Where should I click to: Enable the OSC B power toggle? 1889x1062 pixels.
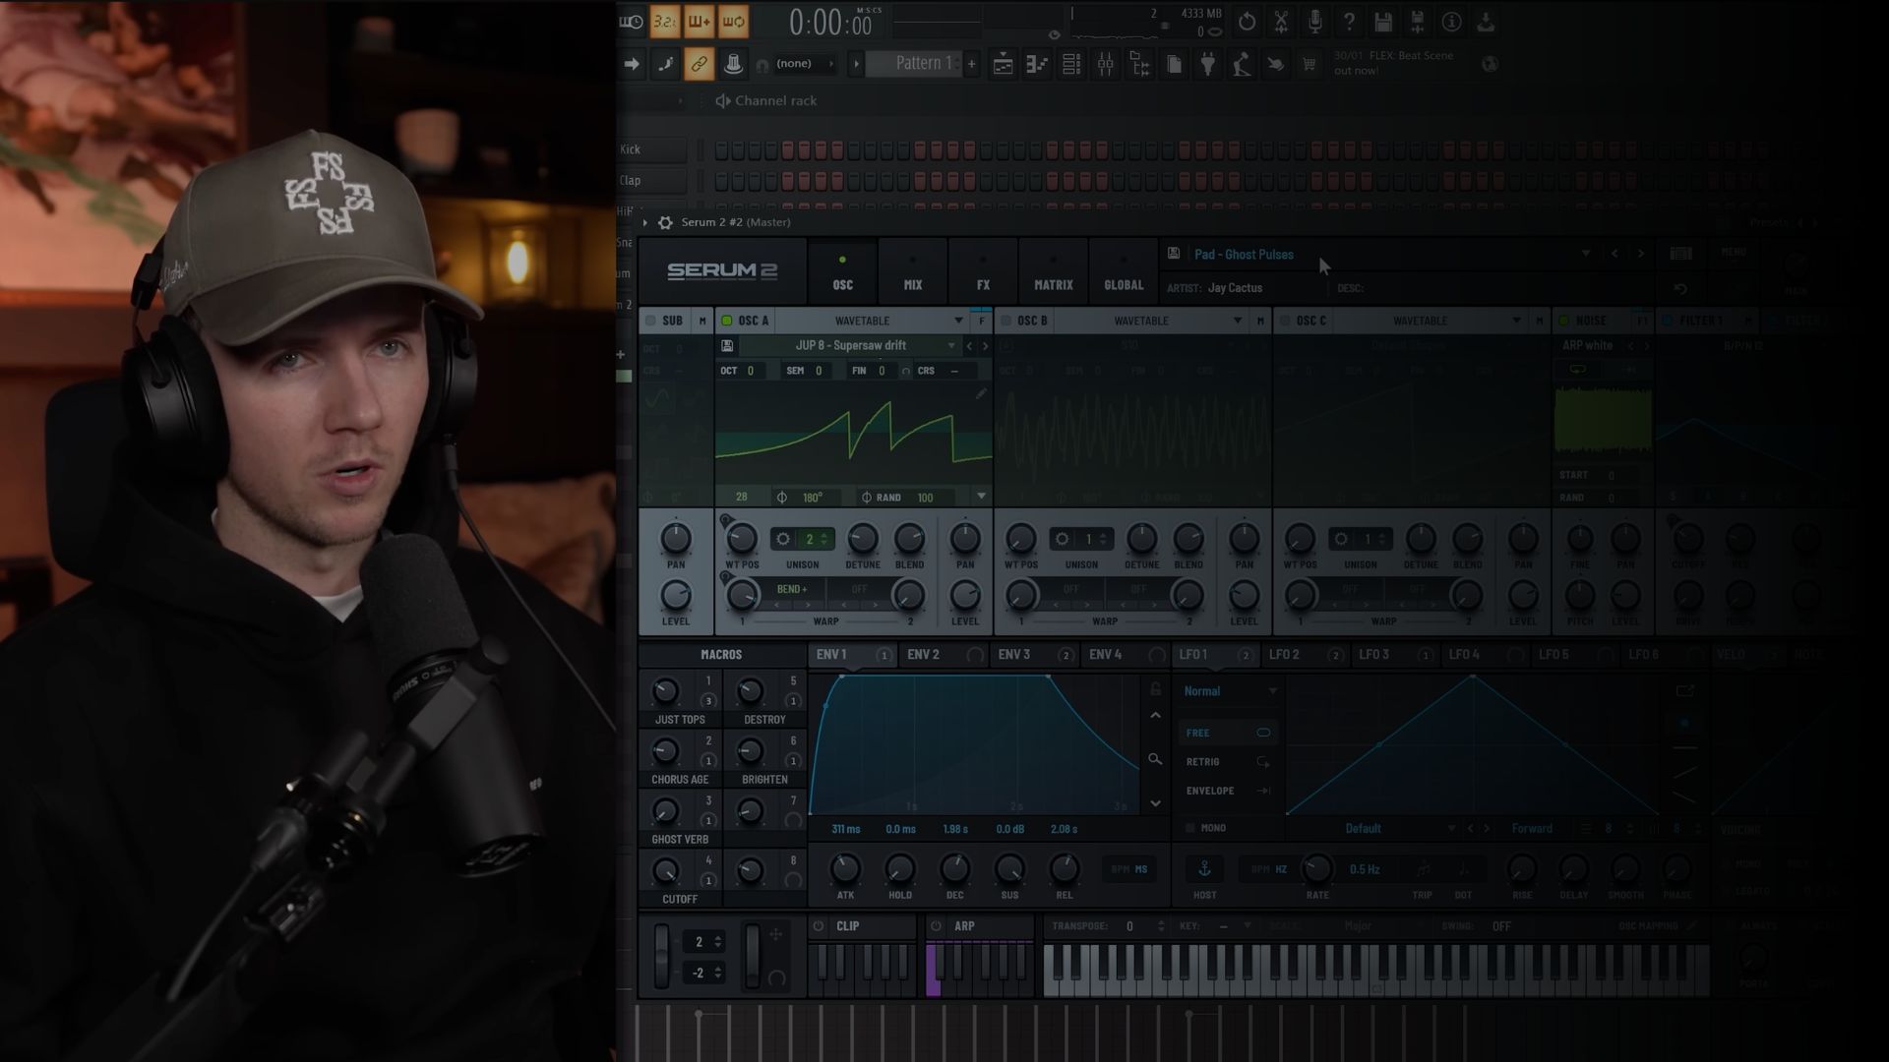[1006, 321]
